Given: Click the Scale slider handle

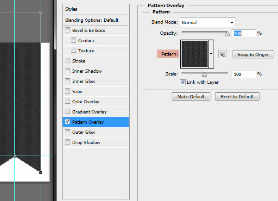Looking at the screenshot, I should point(204,75).
